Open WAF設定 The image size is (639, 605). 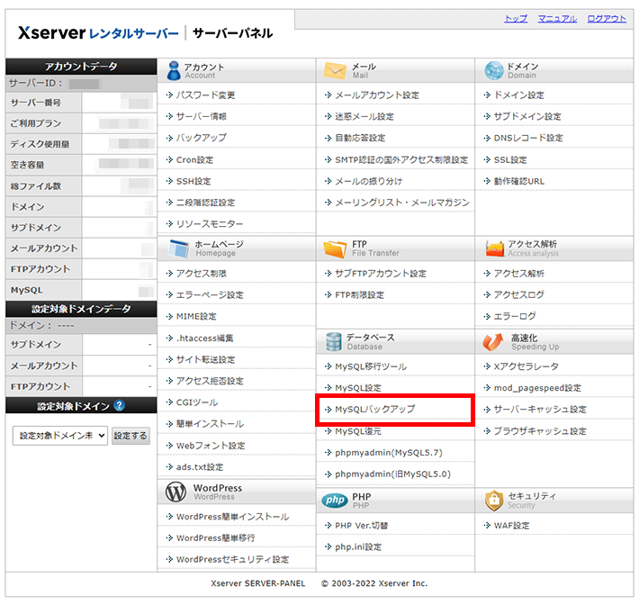[x=511, y=526]
